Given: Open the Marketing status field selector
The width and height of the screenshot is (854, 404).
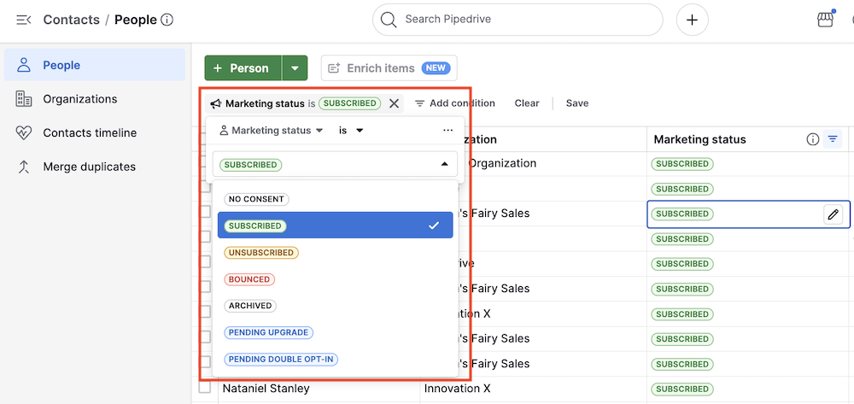Looking at the screenshot, I should click(272, 131).
